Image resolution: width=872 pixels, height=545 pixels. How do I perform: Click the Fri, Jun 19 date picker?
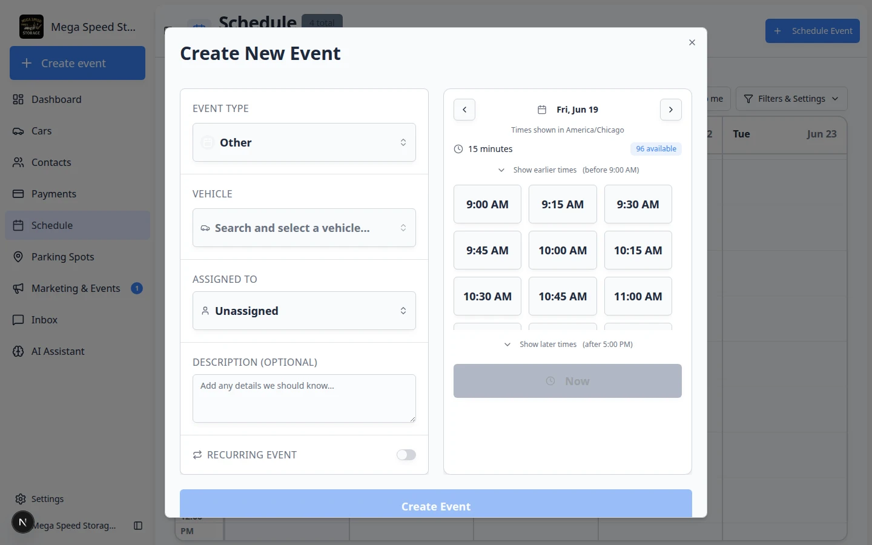point(567,110)
